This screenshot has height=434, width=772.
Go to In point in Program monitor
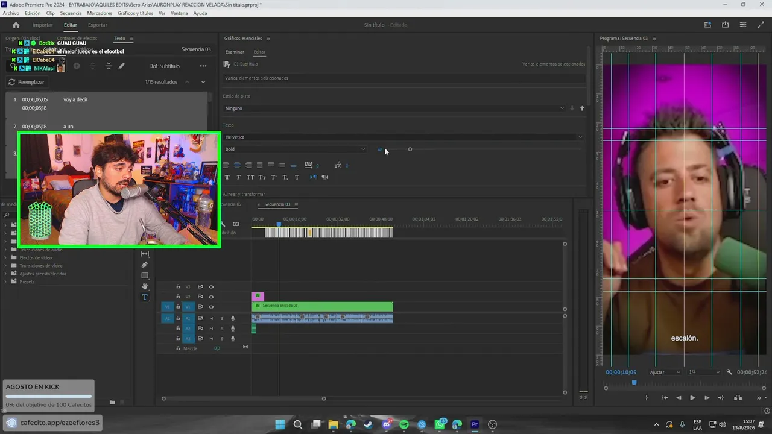(x=665, y=398)
